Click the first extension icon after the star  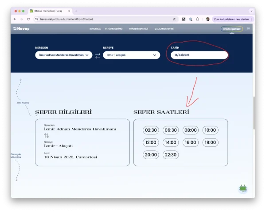click(x=184, y=19)
